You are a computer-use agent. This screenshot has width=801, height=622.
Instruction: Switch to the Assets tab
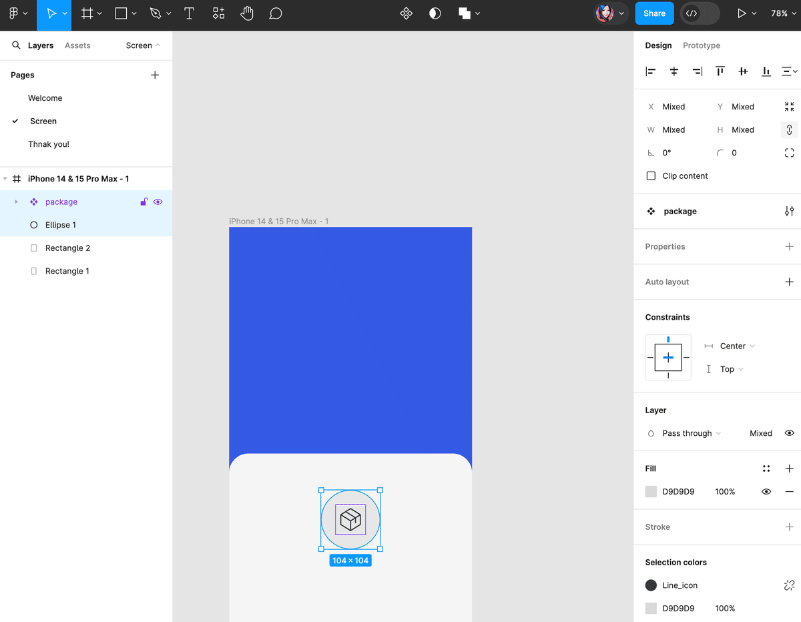coord(77,45)
